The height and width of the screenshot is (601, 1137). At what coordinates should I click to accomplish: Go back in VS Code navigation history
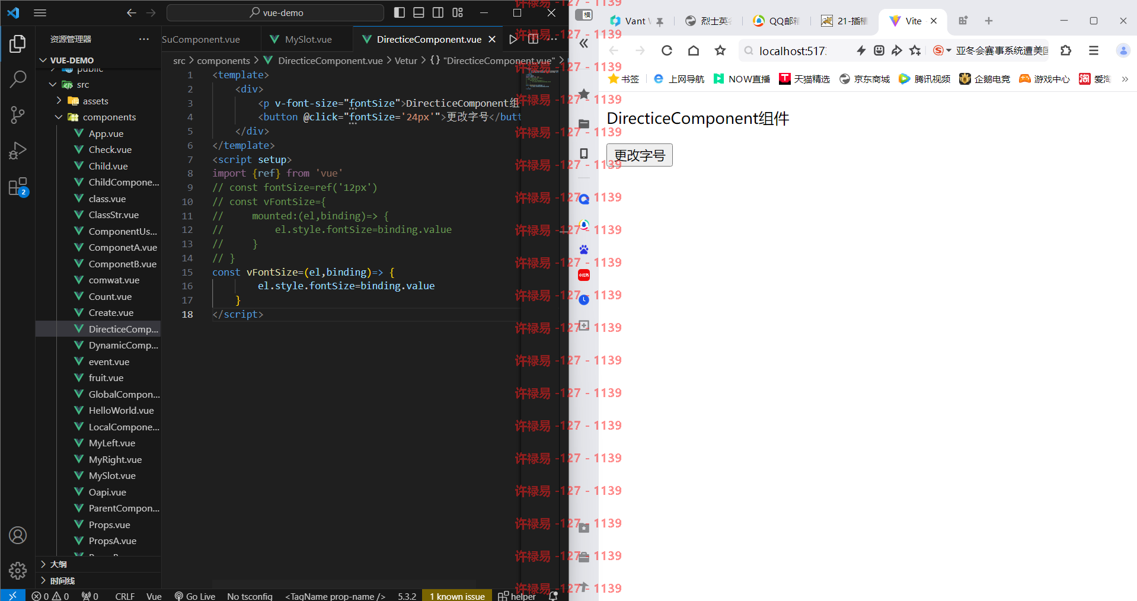pyautogui.click(x=131, y=12)
